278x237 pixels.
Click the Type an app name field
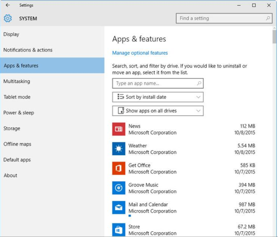(x=158, y=83)
